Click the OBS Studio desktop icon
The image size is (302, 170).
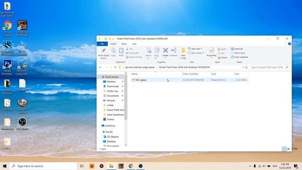click(22, 124)
